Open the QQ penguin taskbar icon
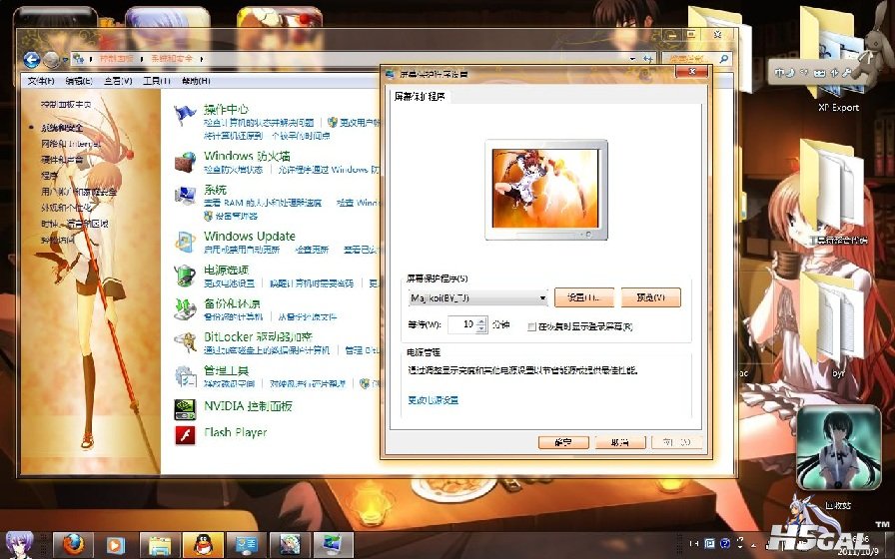Screen dimensions: 895x559 pos(203,545)
